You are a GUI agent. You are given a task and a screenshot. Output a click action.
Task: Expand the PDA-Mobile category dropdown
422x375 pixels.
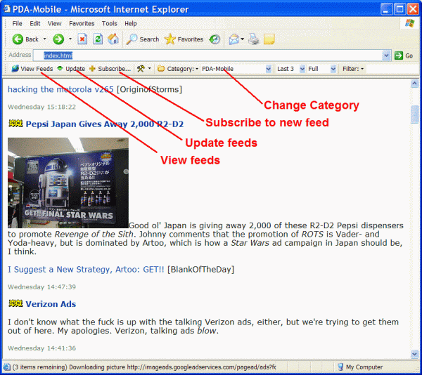[268, 69]
